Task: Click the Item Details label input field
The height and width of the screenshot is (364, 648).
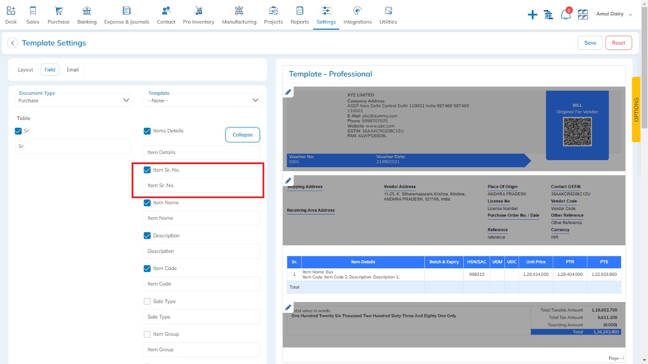Action: click(202, 152)
